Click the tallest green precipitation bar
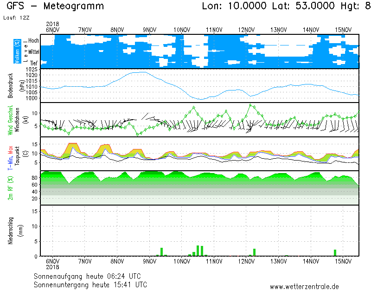 [198, 251]
